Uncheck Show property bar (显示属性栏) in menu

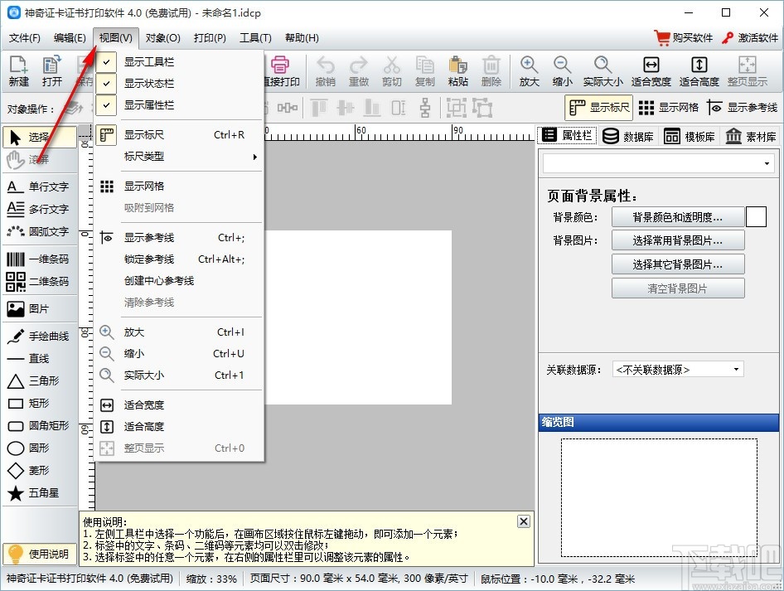(179, 105)
